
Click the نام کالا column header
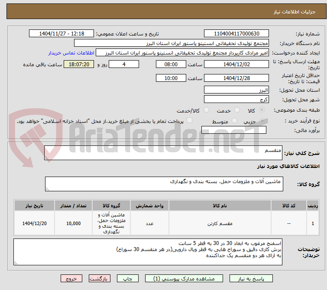point(220,206)
